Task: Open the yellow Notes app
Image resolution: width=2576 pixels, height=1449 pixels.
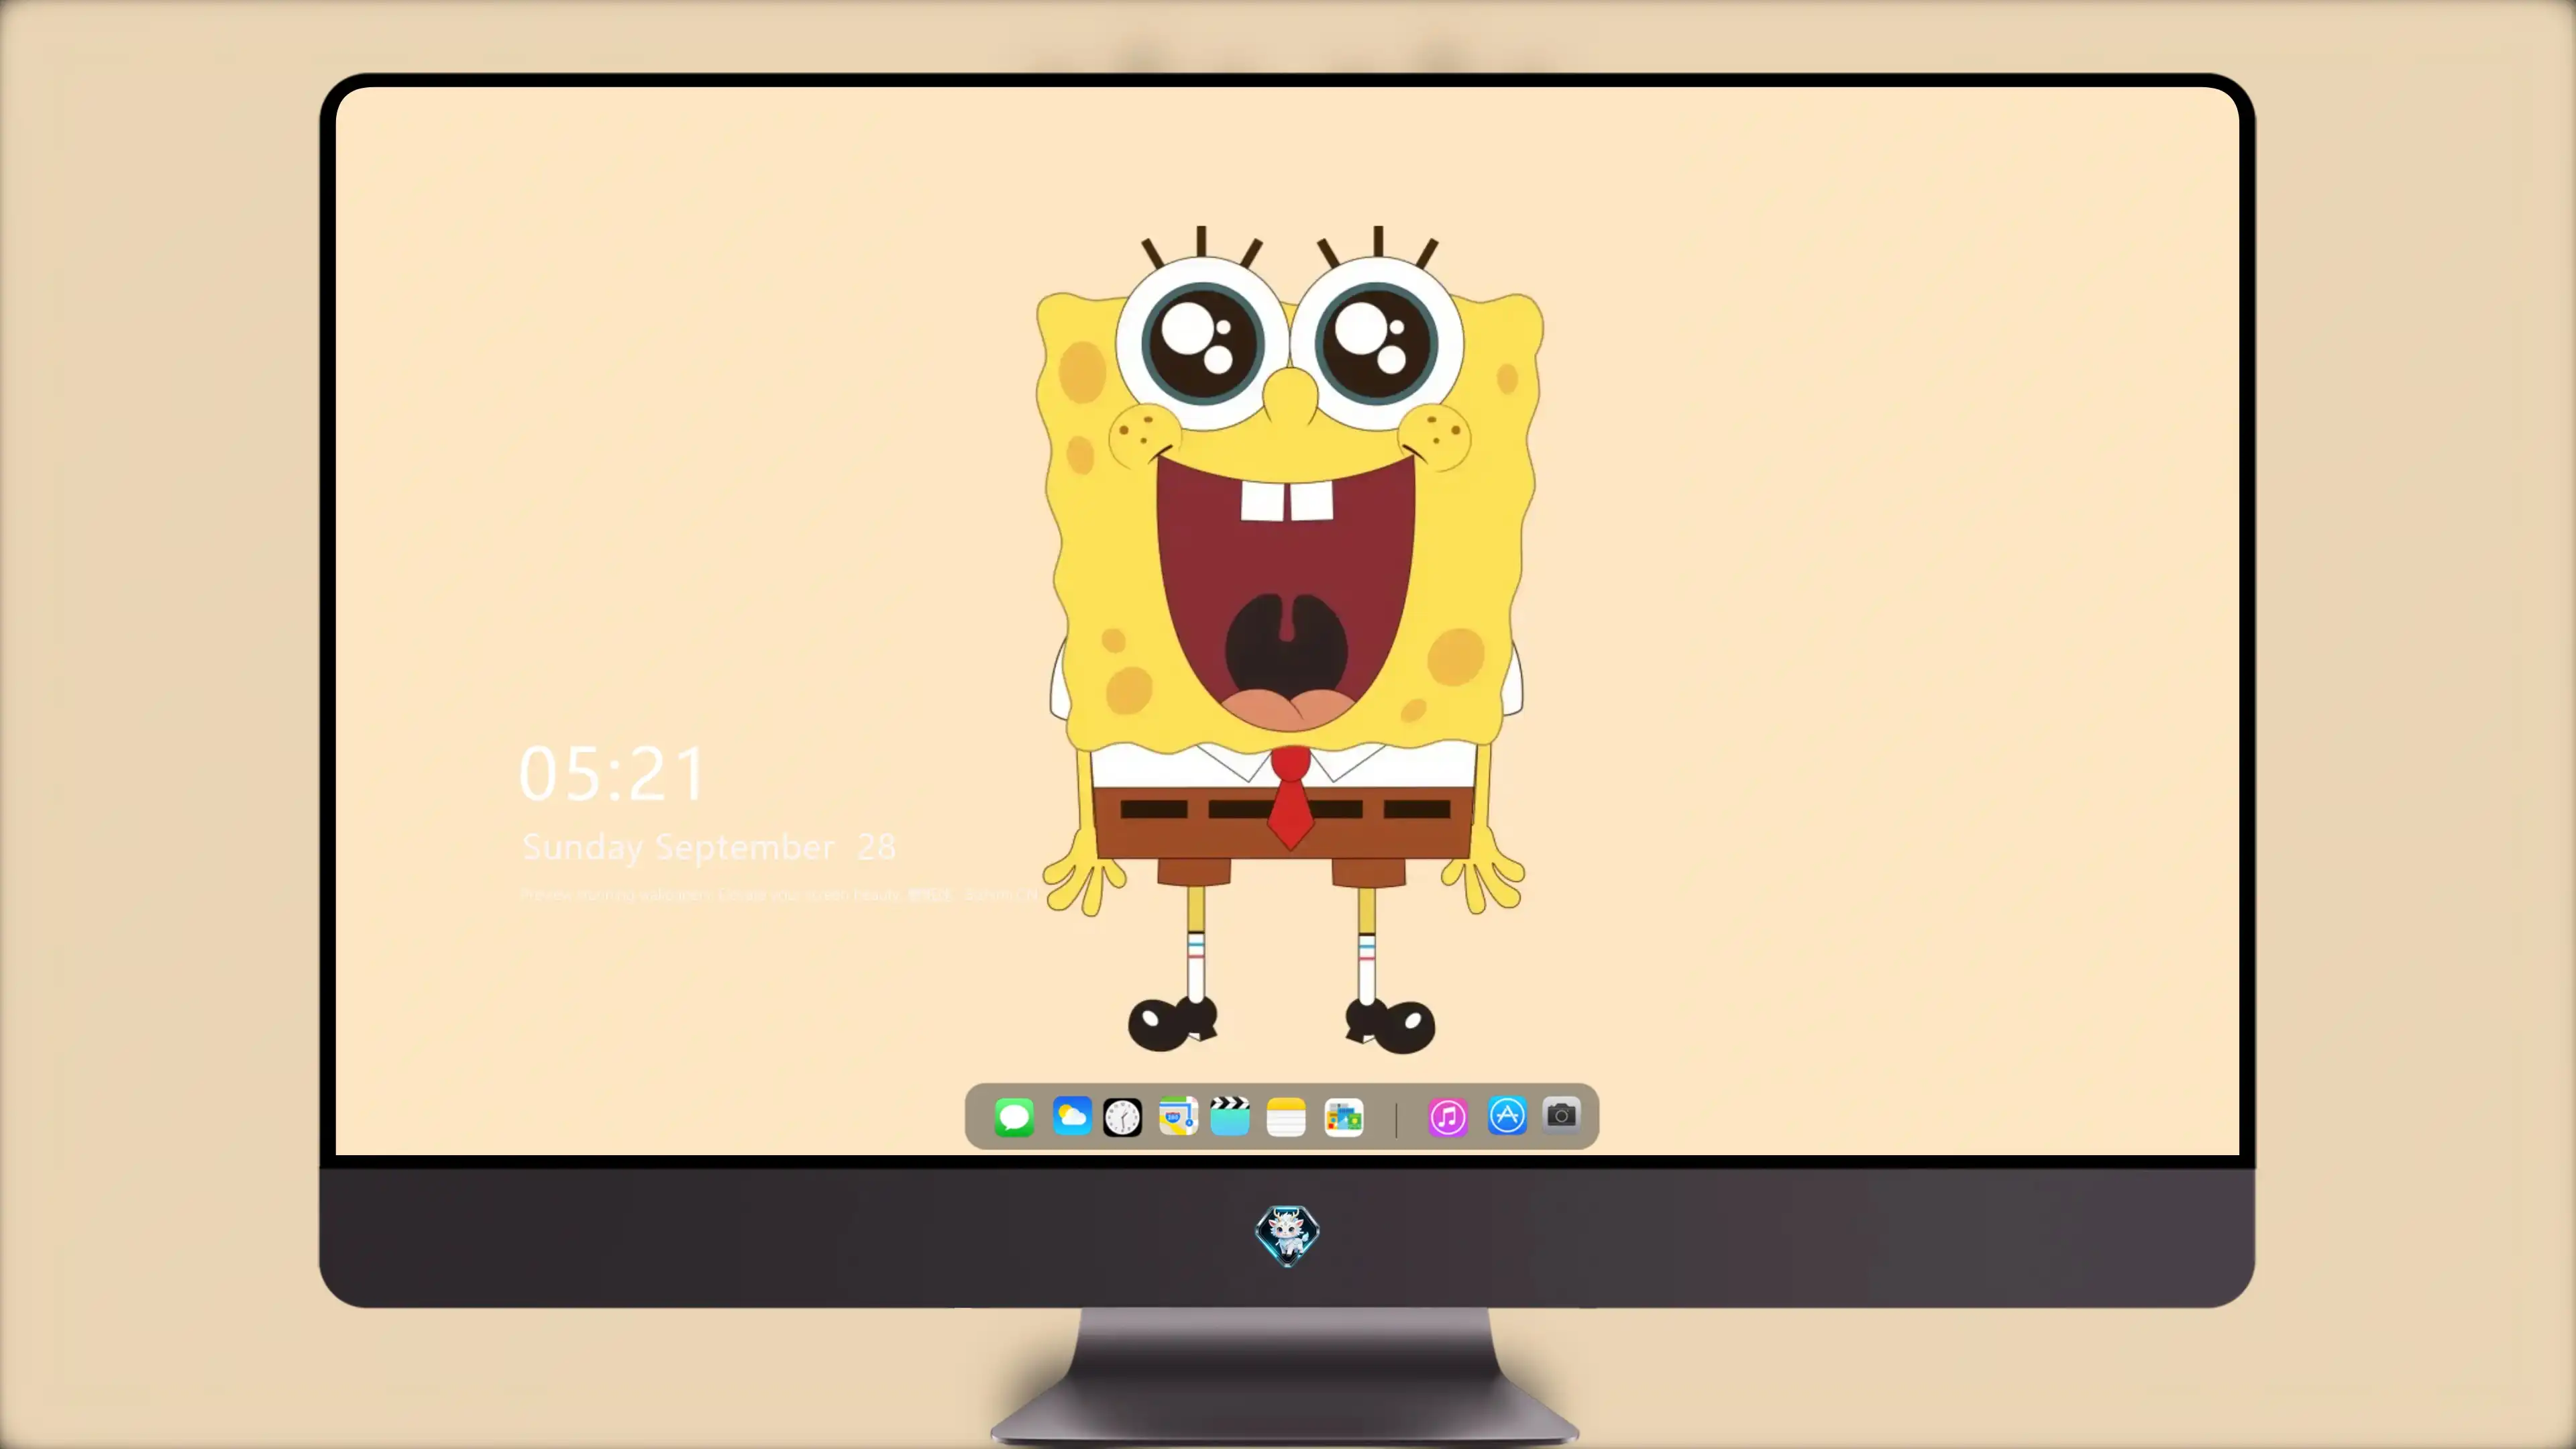Action: pos(1286,1117)
